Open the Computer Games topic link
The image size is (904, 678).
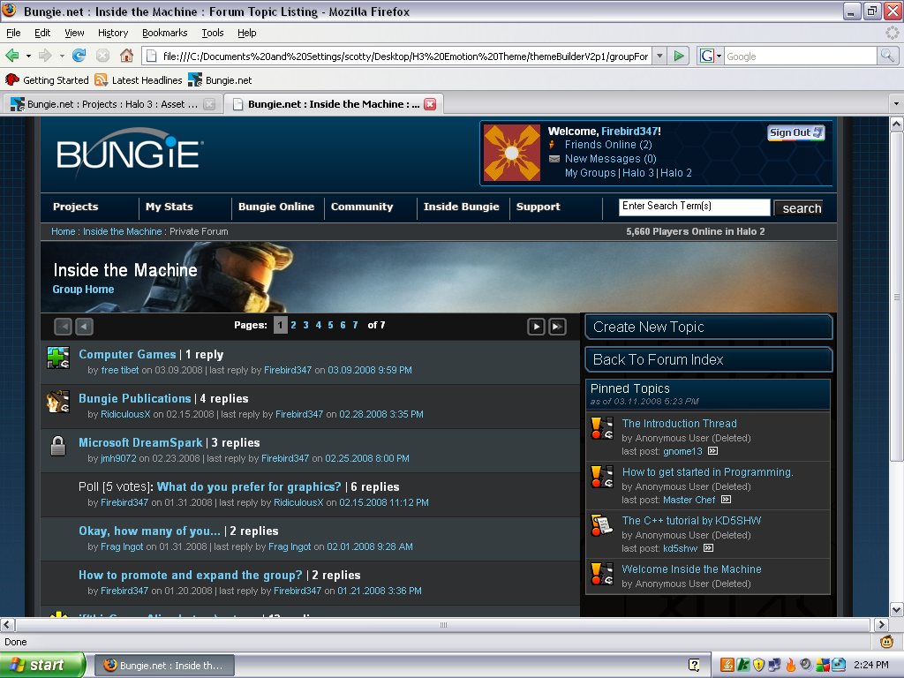coord(127,354)
